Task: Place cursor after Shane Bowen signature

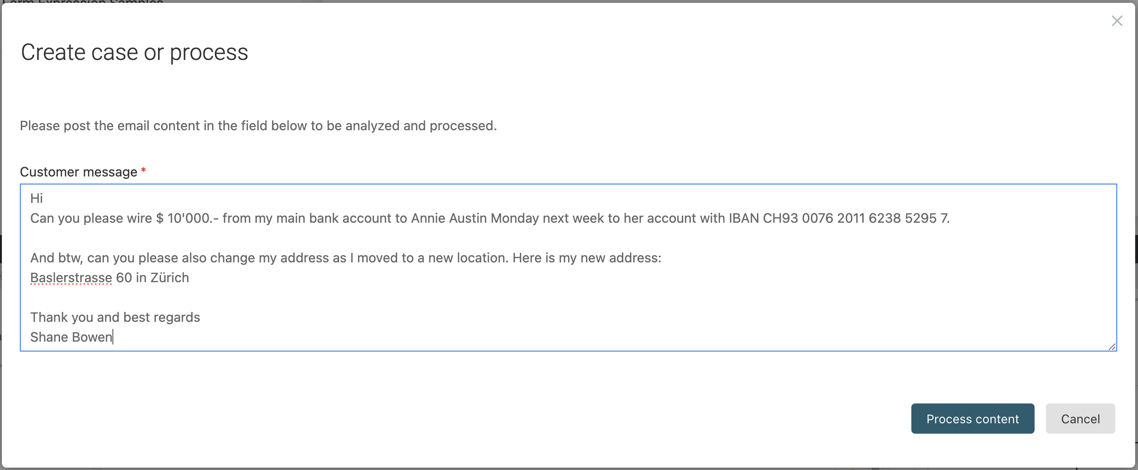Action: point(113,336)
